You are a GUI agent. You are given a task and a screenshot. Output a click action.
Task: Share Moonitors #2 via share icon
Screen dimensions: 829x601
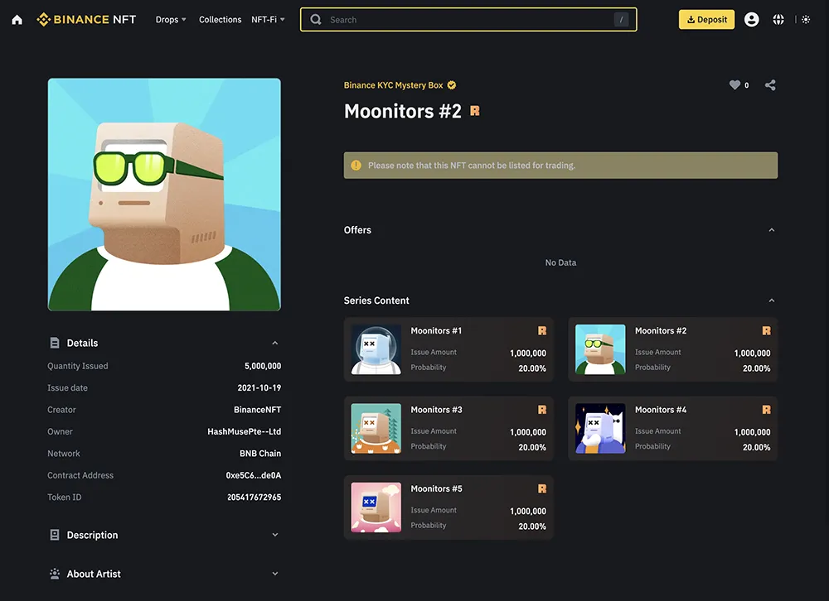(770, 85)
